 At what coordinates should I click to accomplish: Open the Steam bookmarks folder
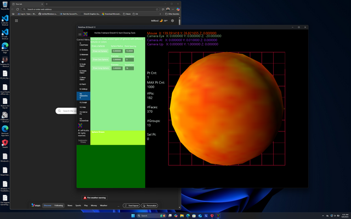point(127,14)
